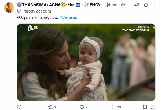Image resolution: width=161 pixels, height=110 pixels.
Task: Like the tweet with the heart icon
Action: 82,107
